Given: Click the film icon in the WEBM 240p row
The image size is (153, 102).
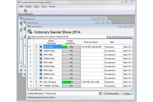Looking at the screenshot, I should [x=41, y=74].
